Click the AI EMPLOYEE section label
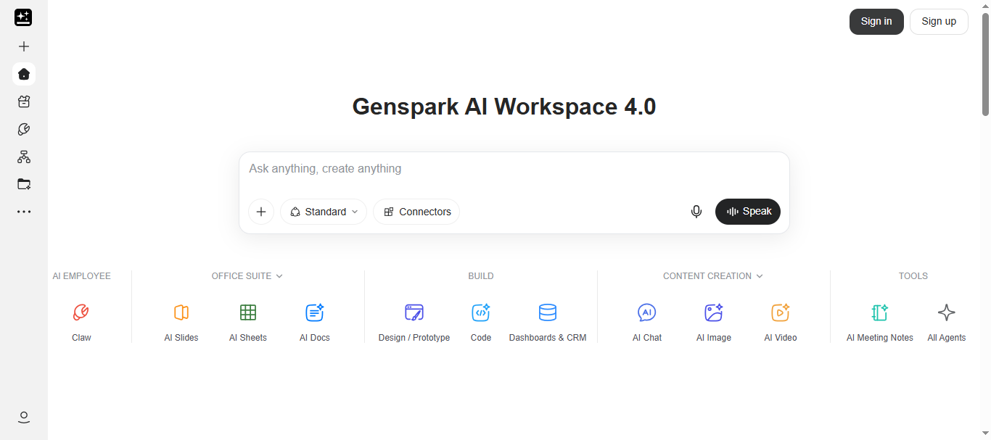Image resolution: width=991 pixels, height=440 pixels. pyautogui.click(x=82, y=276)
